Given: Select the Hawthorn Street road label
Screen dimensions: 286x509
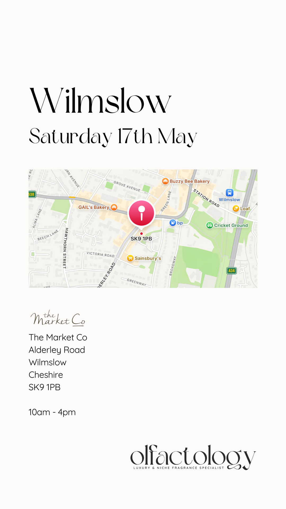Looking at the screenshot, I should coord(65,248).
